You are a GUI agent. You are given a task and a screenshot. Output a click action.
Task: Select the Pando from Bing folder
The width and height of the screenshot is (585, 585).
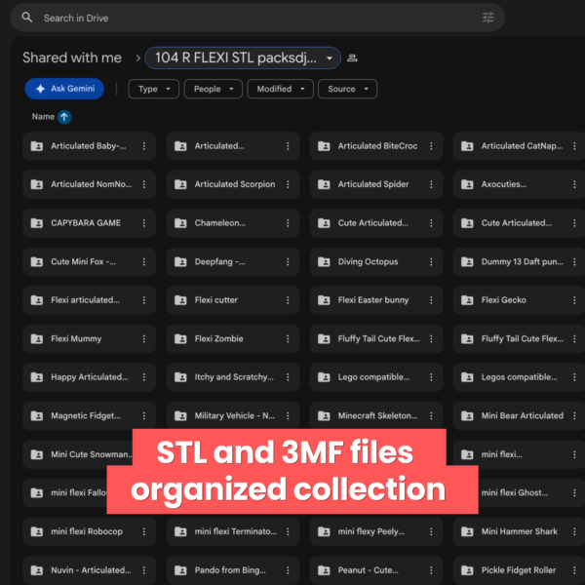click(x=233, y=570)
